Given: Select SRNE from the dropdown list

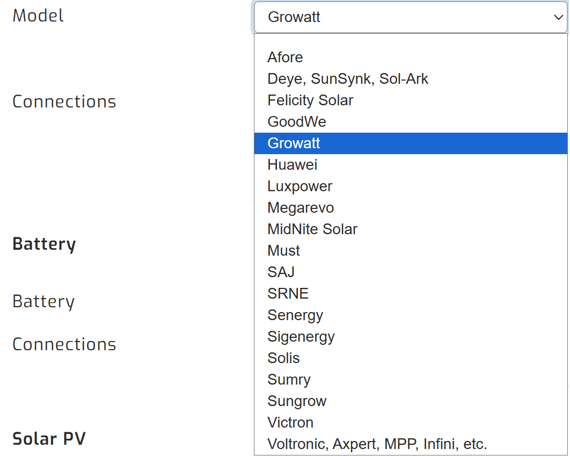Looking at the screenshot, I should tap(288, 294).
